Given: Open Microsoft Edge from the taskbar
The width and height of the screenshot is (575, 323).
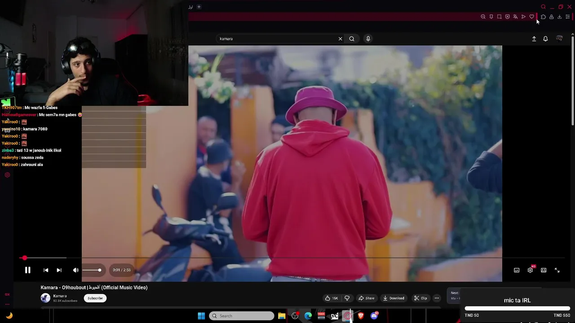Looking at the screenshot, I should point(308,316).
